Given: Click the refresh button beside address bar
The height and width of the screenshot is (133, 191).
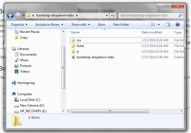Looking at the screenshot, I should (x=113, y=15).
